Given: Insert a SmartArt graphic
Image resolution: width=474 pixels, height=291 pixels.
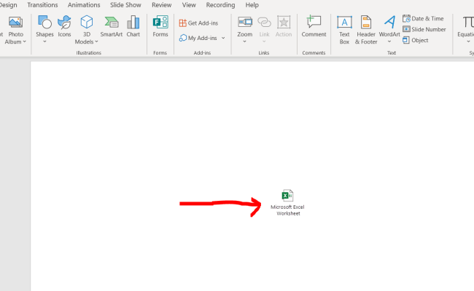Looking at the screenshot, I should point(112,26).
